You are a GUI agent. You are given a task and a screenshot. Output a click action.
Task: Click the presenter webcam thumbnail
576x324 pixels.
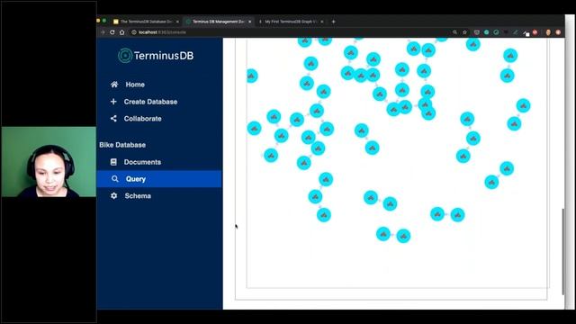pos(49,162)
